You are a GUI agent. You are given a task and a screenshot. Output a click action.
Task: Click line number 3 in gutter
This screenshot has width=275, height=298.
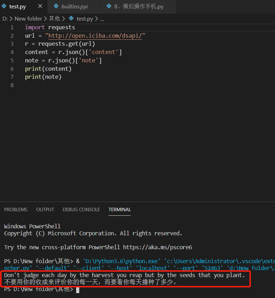click(12, 44)
